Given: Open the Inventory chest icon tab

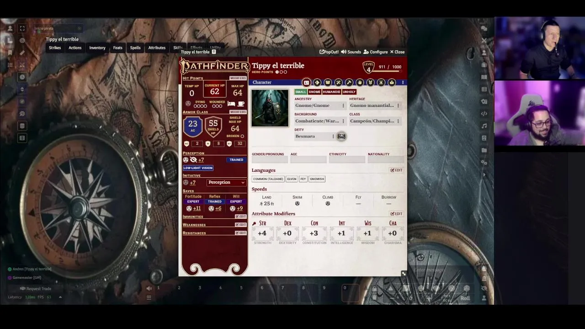Looking at the screenshot, I should click(x=328, y=82).
